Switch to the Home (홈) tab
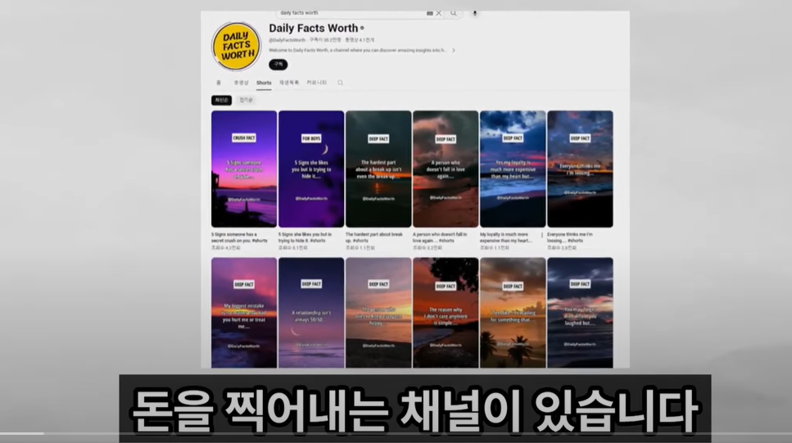Screen dimensions: 792x443 tap(219, 83)
